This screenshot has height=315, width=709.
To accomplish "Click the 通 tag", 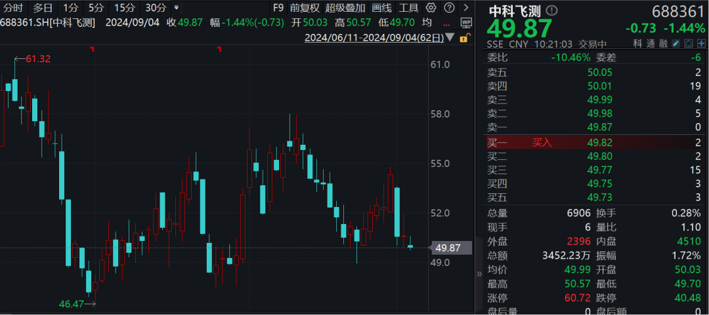I will click(x=651, y=44).
